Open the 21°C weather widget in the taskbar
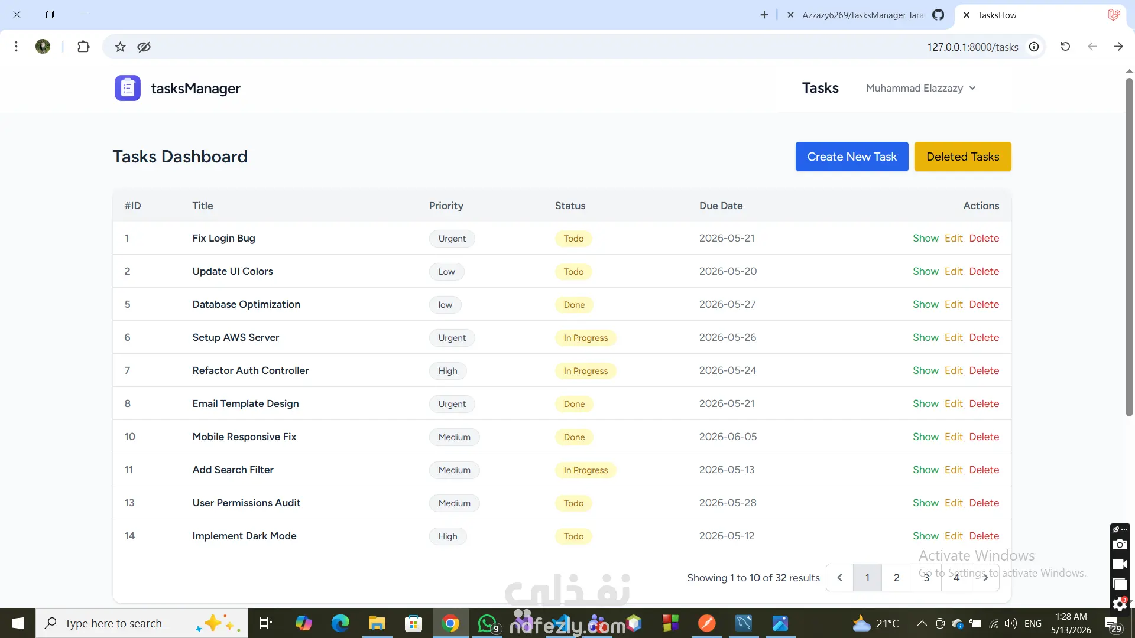Screen dimensions: 1135x638 point(875,623)
